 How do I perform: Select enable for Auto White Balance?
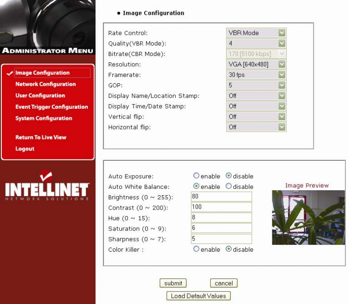pos(196,186)
